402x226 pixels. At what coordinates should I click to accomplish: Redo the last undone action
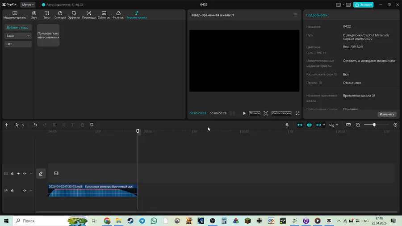45,125
